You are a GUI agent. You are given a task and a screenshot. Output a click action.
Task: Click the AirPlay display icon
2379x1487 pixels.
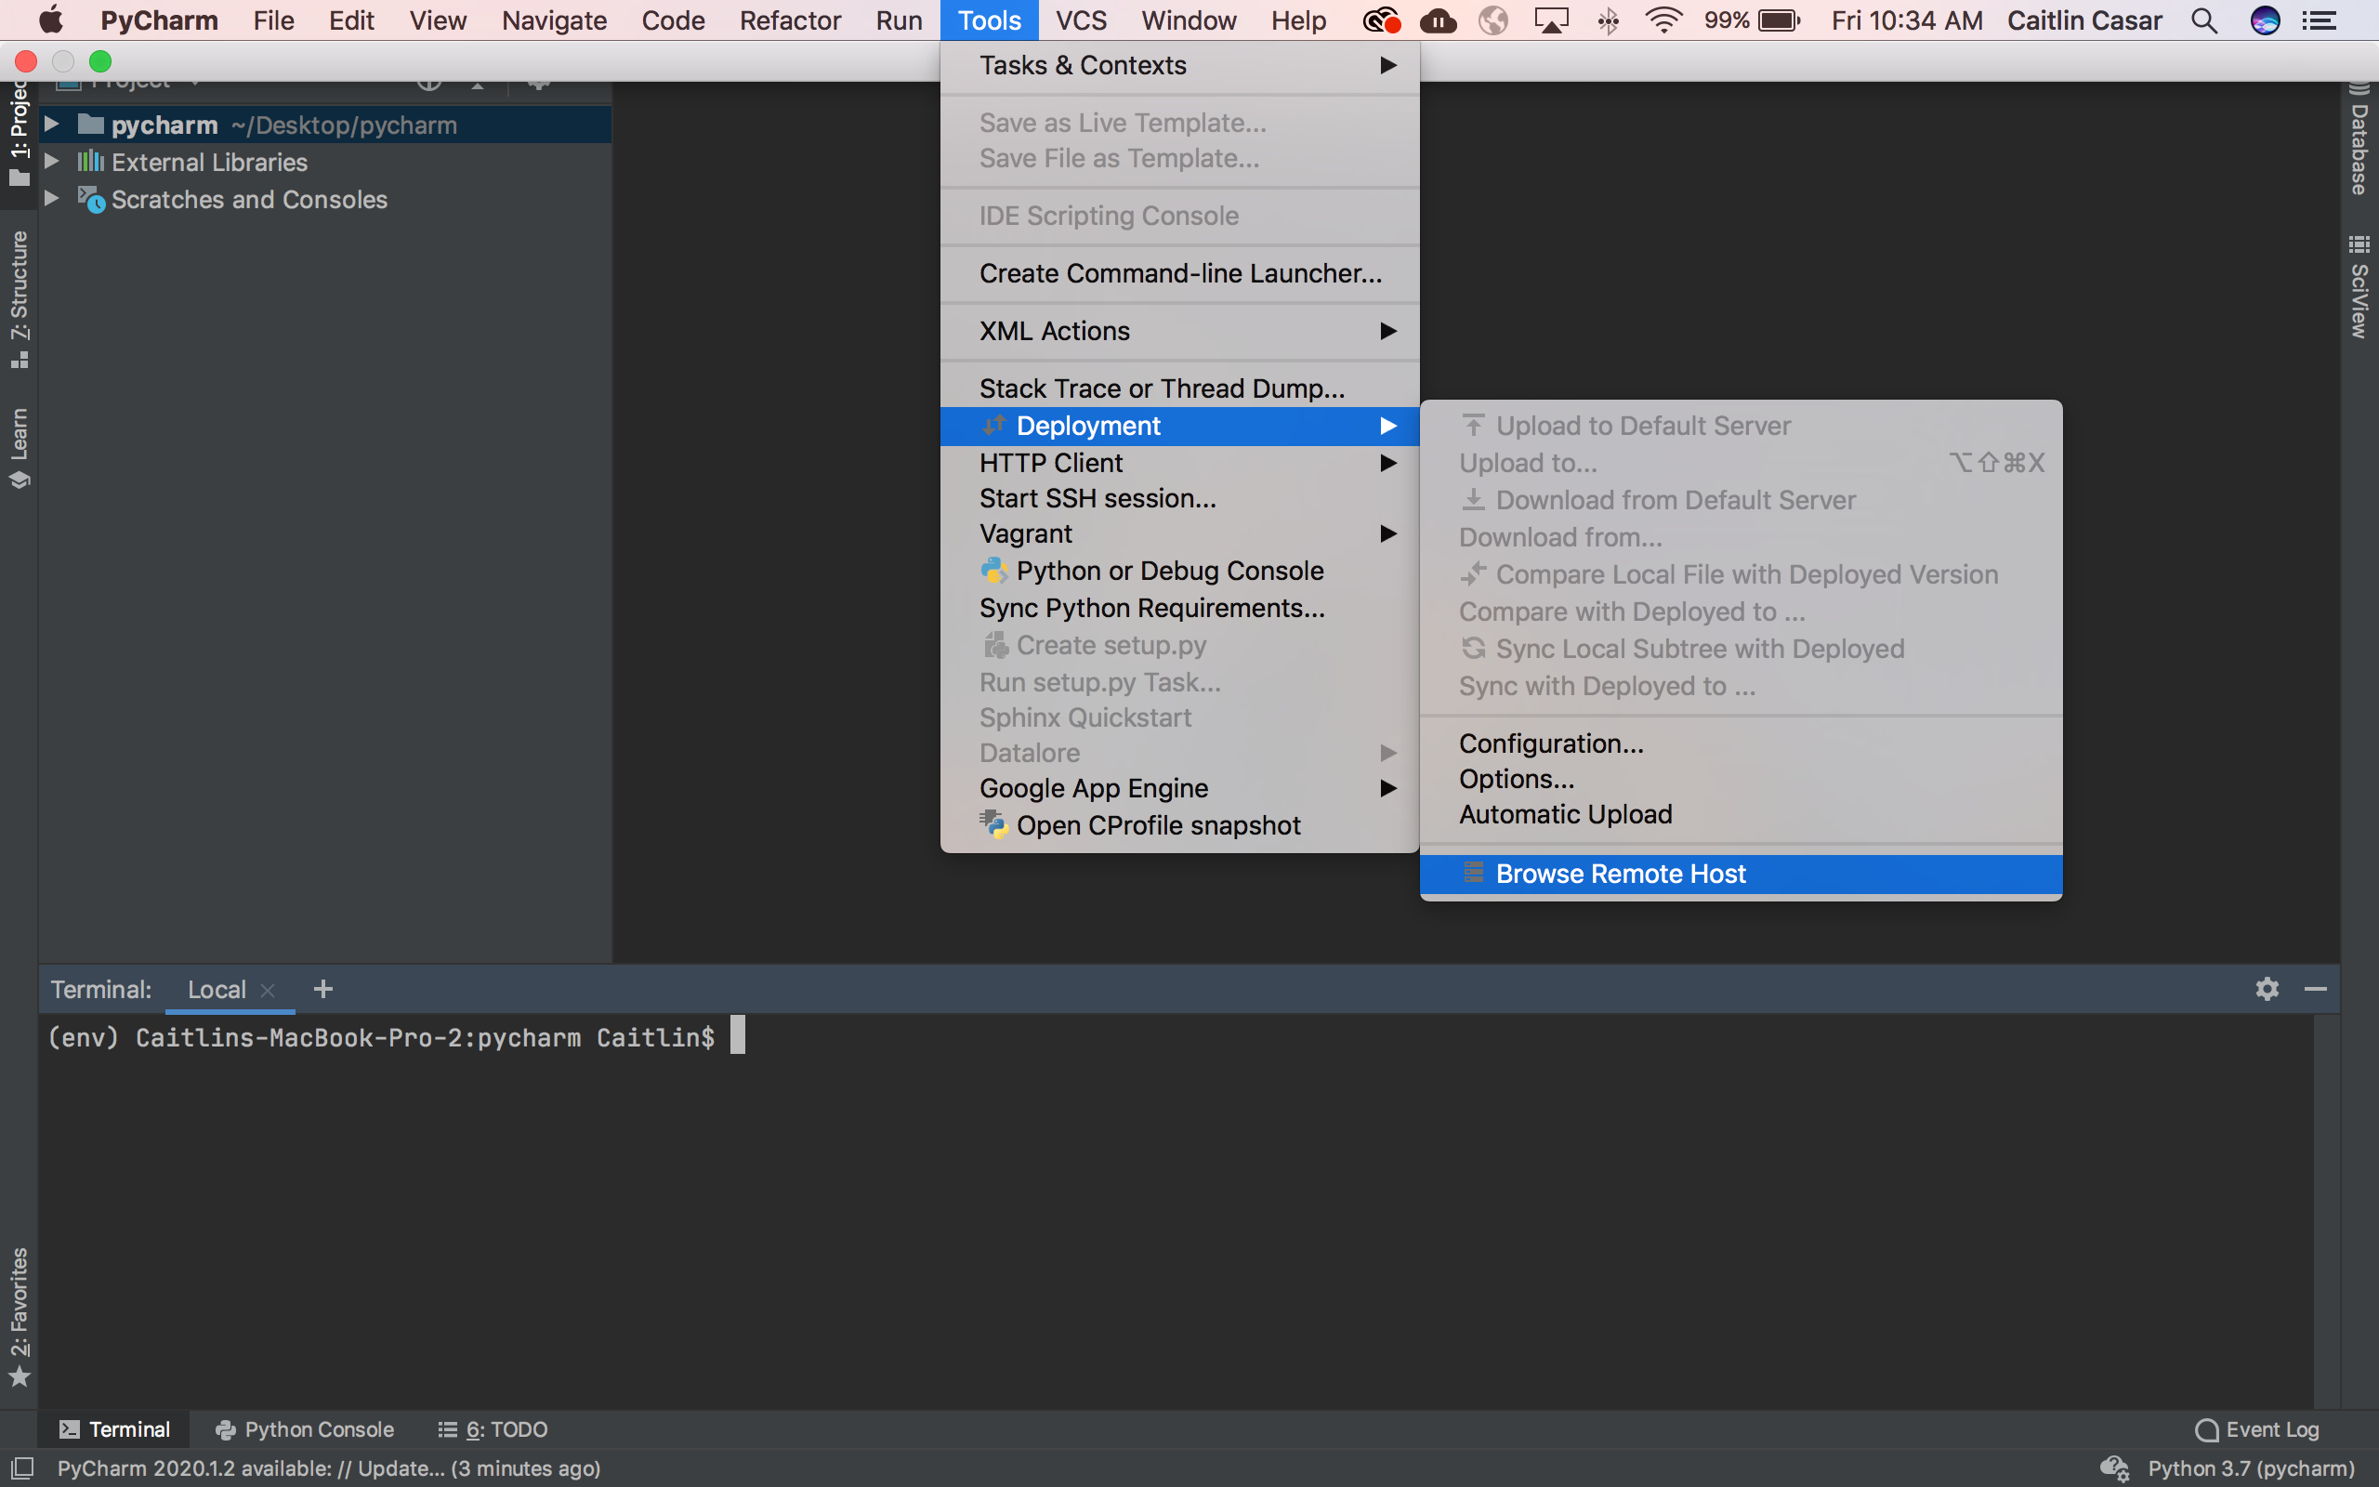[1551, 20]
